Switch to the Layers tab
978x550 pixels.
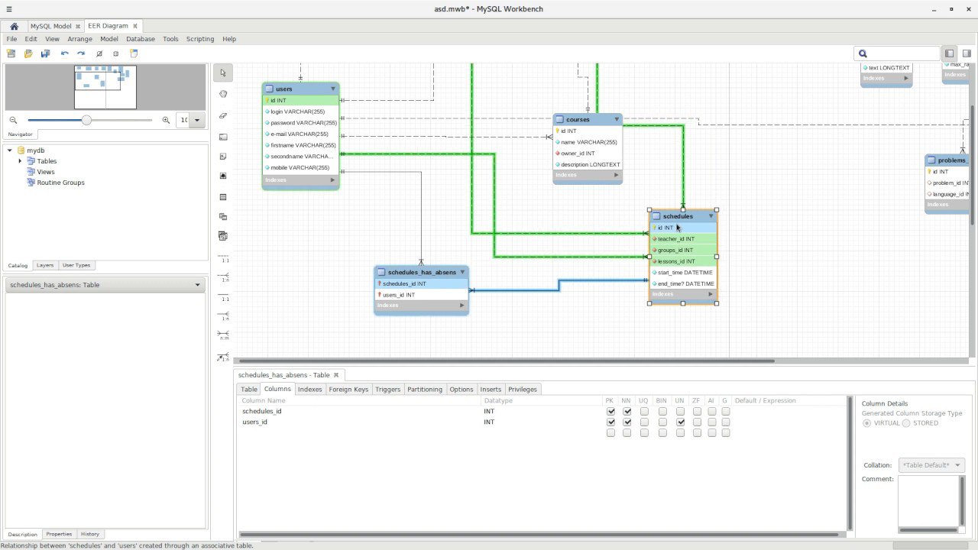tap(45, 265)
